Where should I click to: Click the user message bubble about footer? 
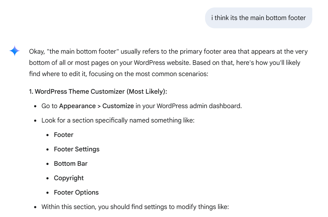pos(258,18)
